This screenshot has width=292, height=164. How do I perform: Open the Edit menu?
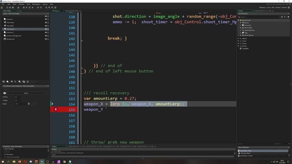pyautogui.click(x=9, y=4)
